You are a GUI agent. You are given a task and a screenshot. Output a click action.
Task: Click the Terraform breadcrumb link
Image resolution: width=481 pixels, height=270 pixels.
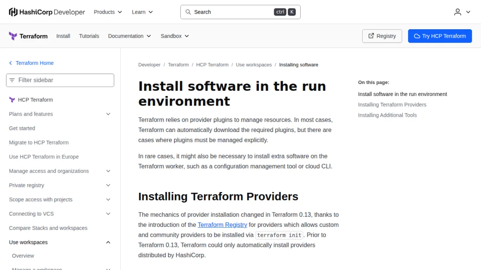click(178, 65)
